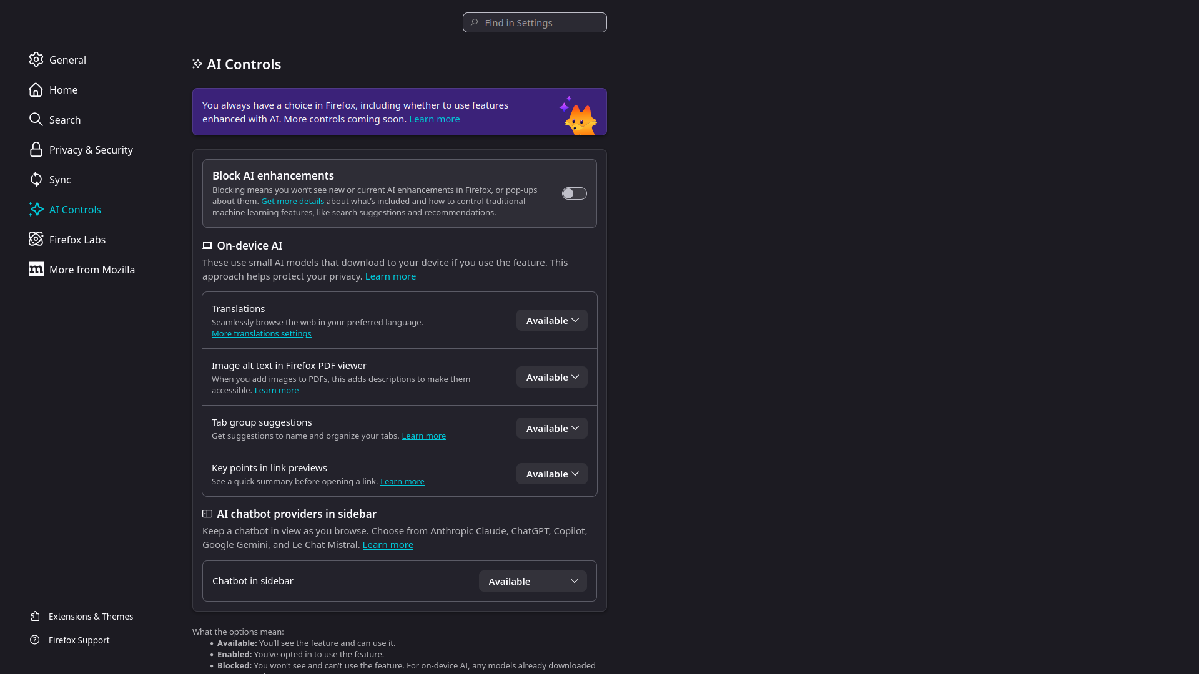Open the Chatbot in sidebar dropdown
Image resolution: width=1199 pixels, height=674 pixels.
[532, 580]
